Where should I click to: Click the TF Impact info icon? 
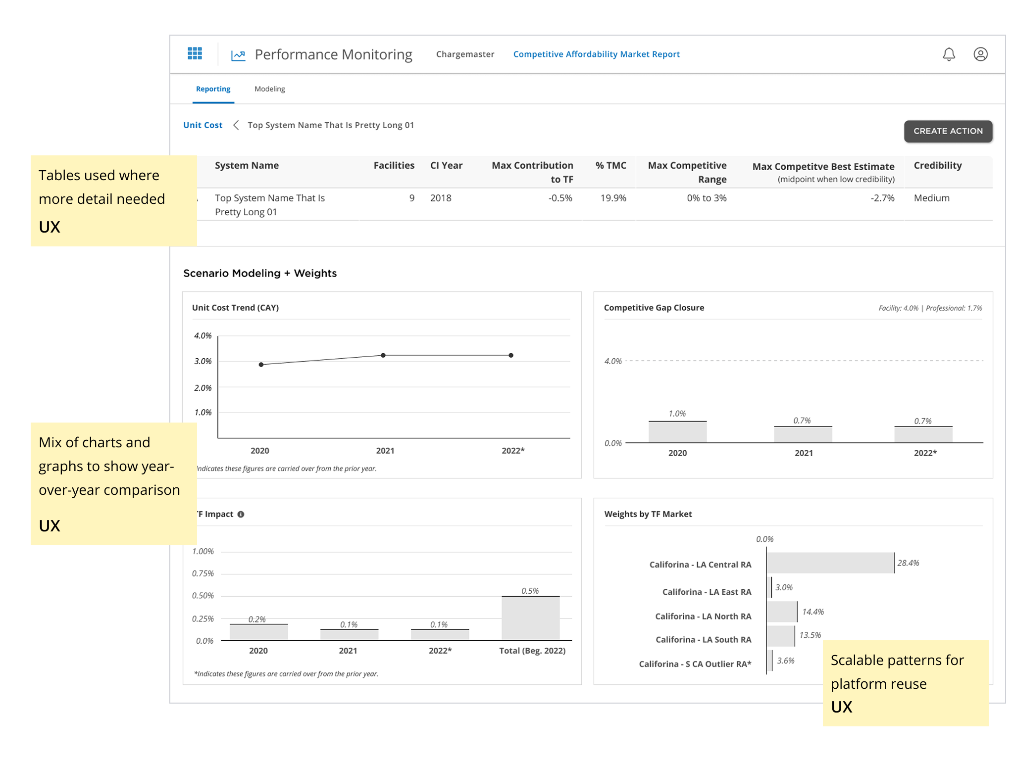pyautogui.click(x=241, y=515)
